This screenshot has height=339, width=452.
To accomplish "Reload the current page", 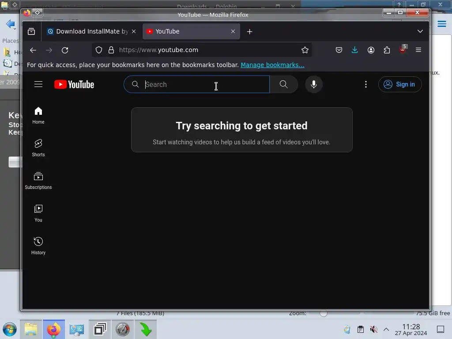I will click(x=65, y=50).
